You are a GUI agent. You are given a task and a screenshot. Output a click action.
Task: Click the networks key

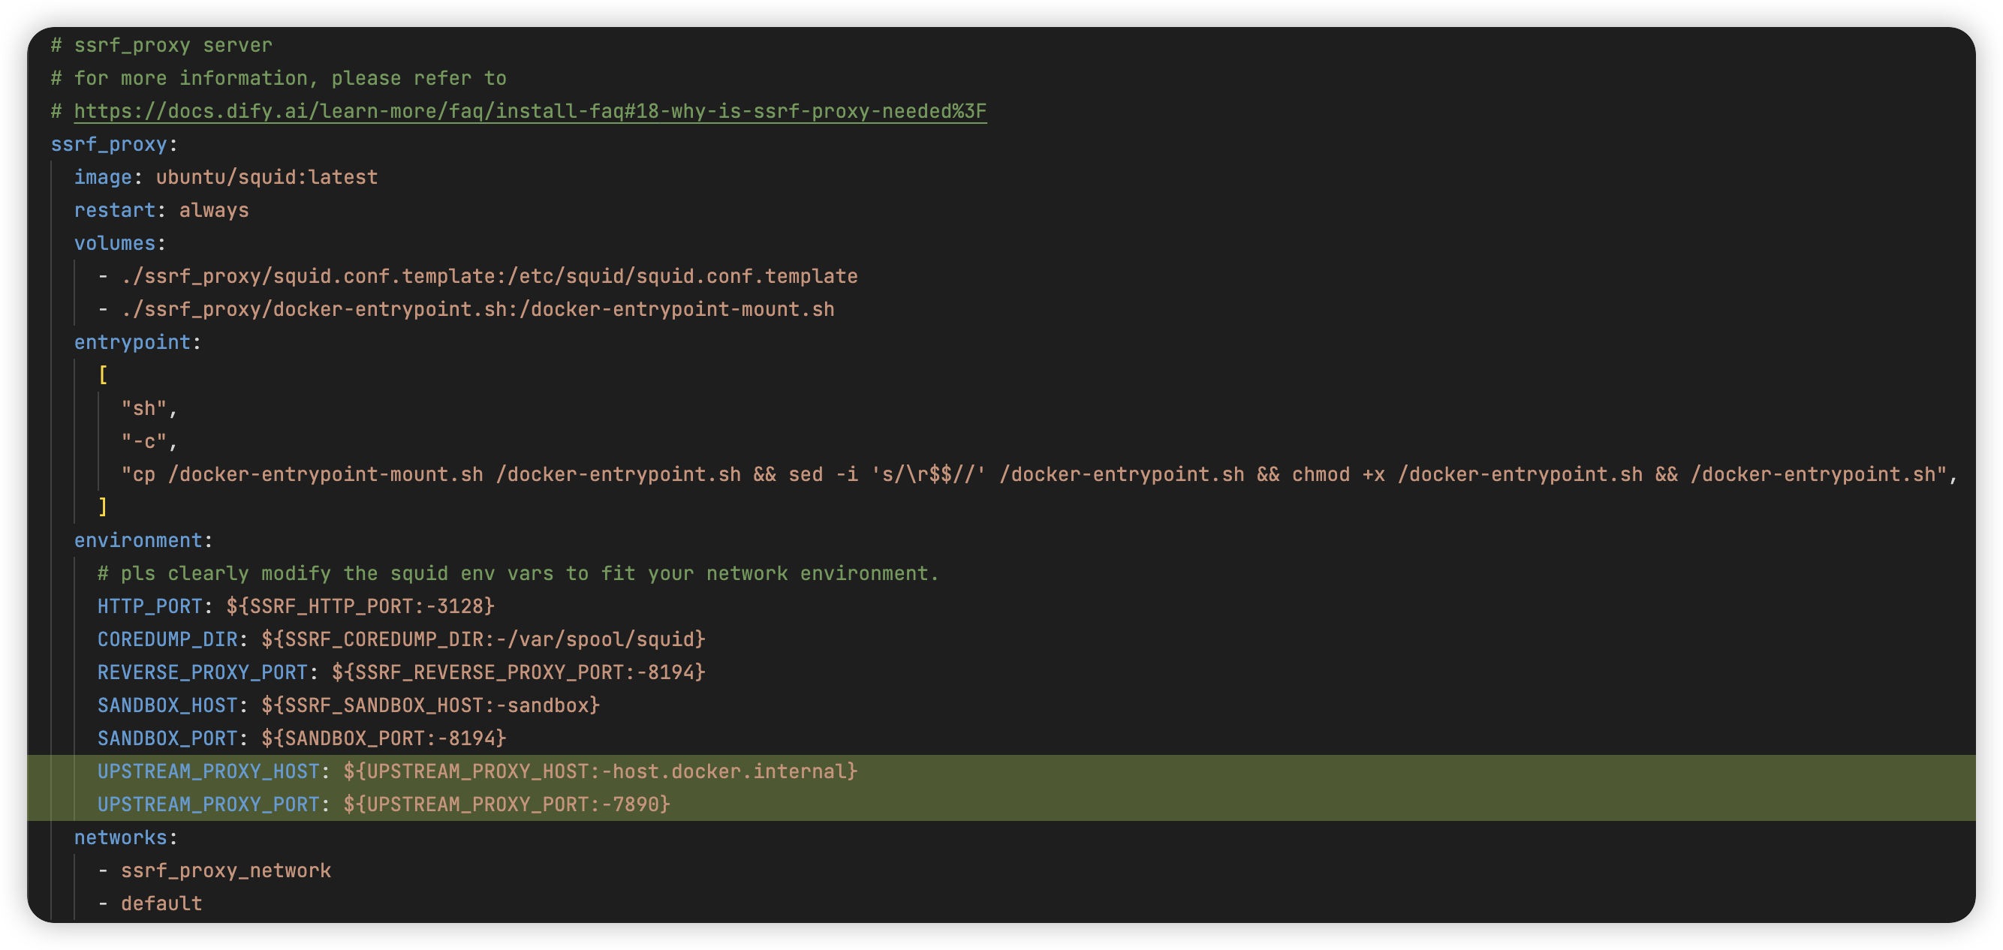pyautogui.click(x=121, y=837)
